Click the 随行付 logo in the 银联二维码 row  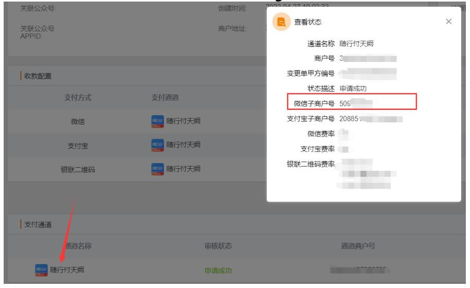tap(157, 169)
